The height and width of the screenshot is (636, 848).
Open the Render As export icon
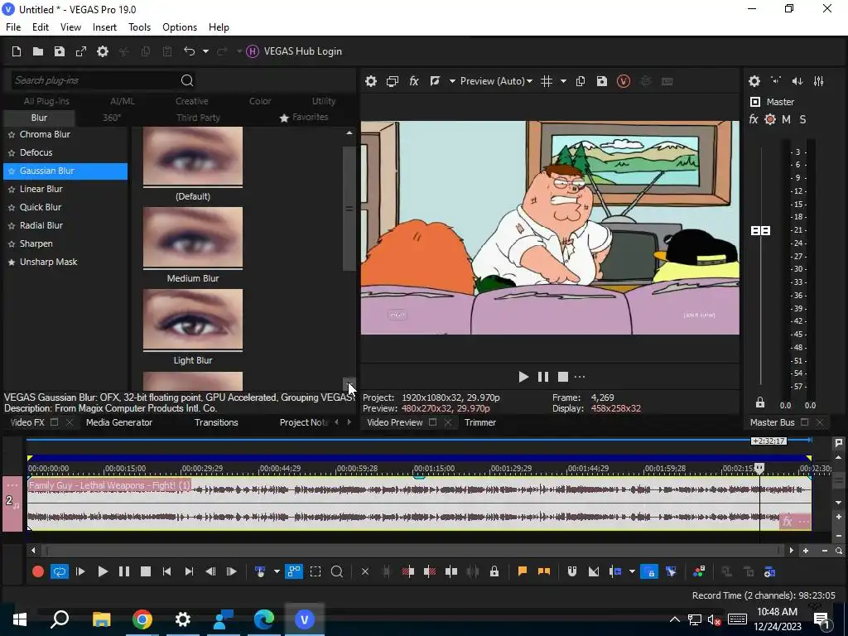pyautogui.click(x=81, y=51)
